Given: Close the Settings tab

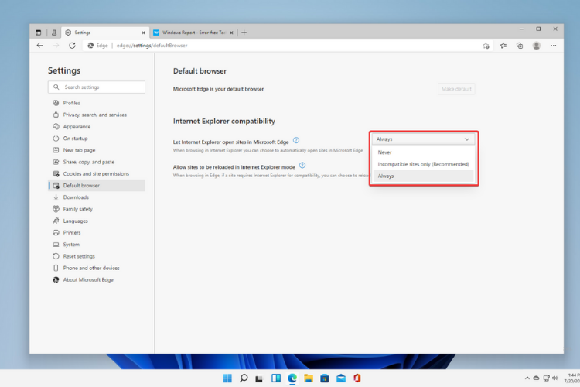Looking at the screenshot, I should (143, 33).
